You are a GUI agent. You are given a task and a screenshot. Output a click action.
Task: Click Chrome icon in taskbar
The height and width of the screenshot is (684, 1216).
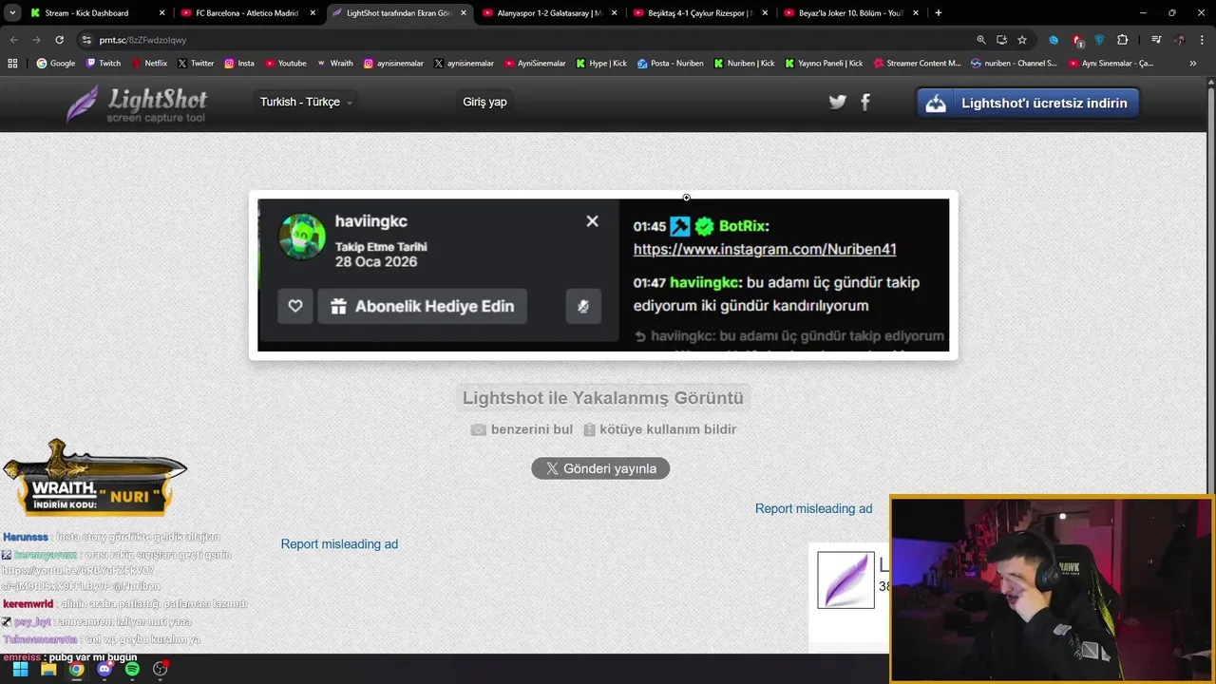click(76, 669)
